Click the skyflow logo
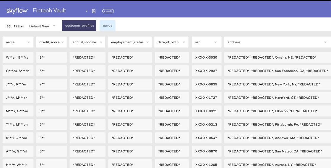This screenshot has height=168, width=331. [17, 11]
